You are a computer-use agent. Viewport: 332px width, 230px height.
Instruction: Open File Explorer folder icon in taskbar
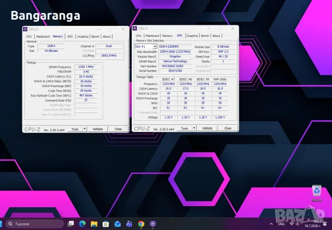[94, 224]
